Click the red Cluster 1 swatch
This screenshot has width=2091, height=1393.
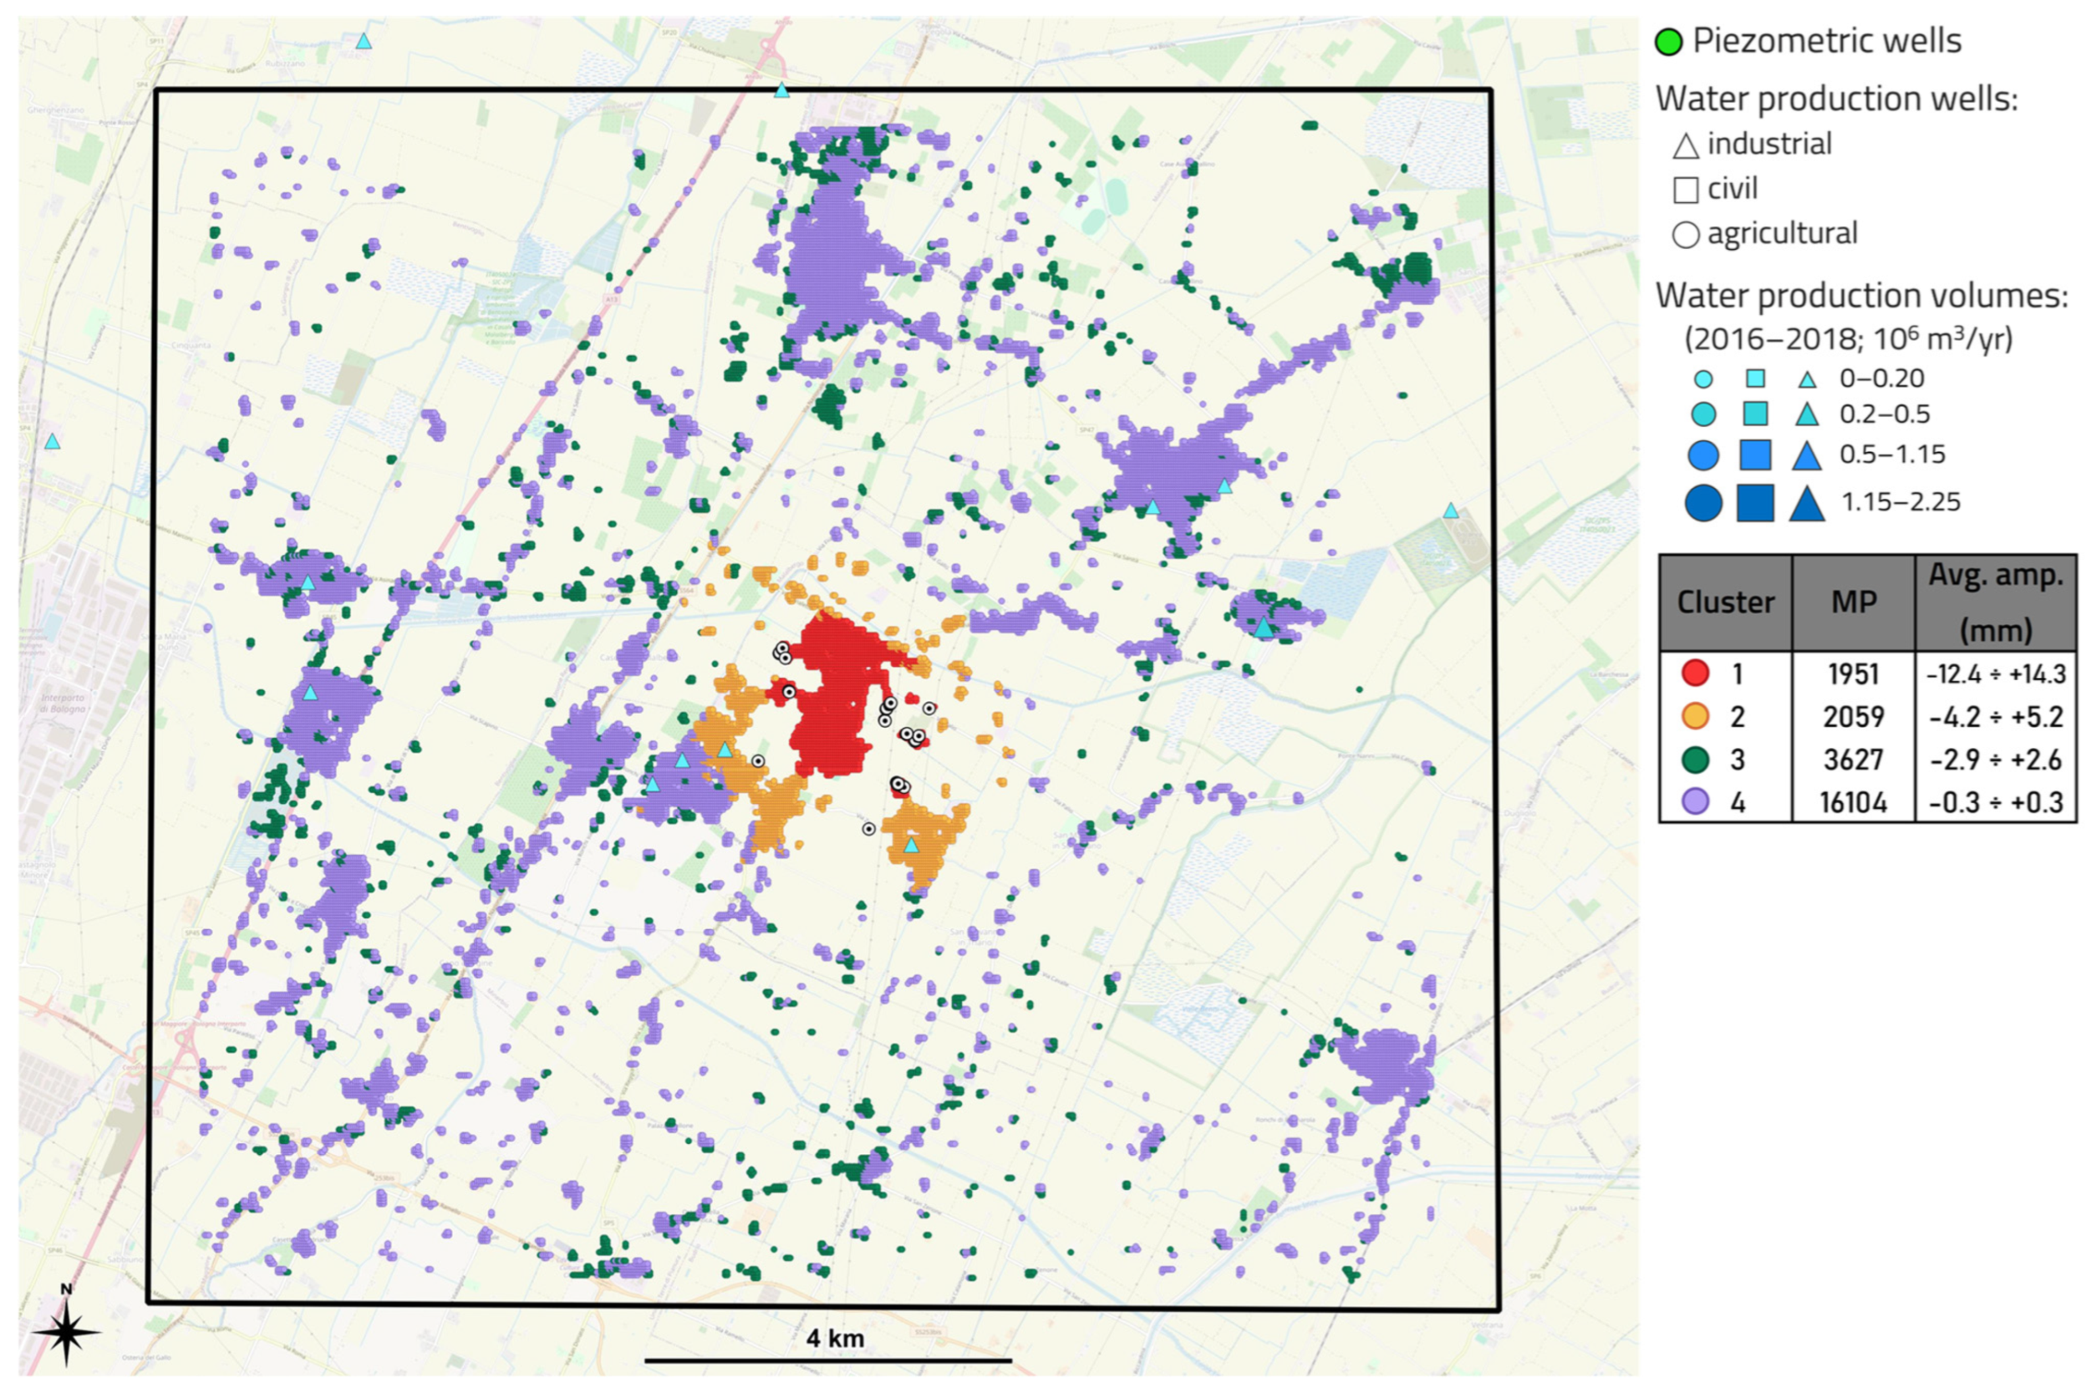1695,673
